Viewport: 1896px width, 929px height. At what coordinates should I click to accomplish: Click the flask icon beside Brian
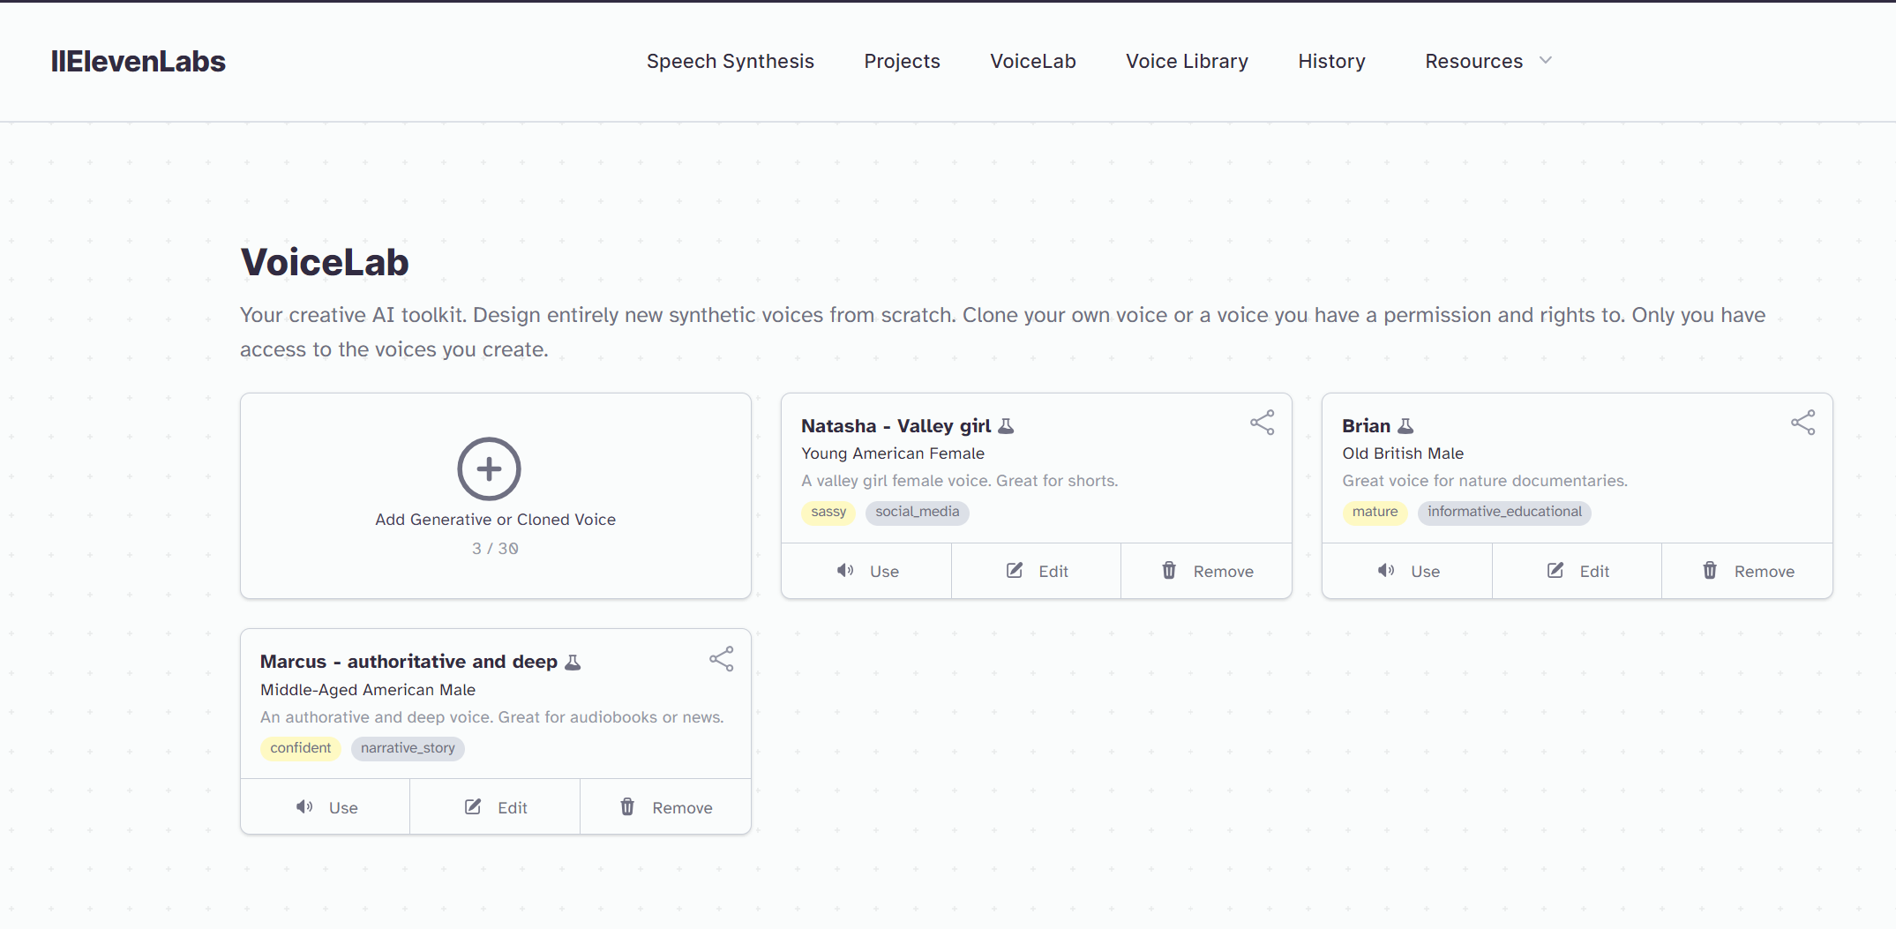pos(1406,426)
